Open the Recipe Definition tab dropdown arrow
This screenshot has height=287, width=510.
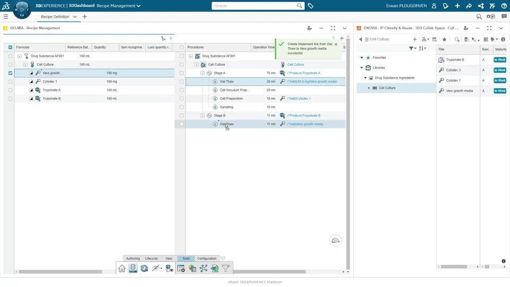75,16
